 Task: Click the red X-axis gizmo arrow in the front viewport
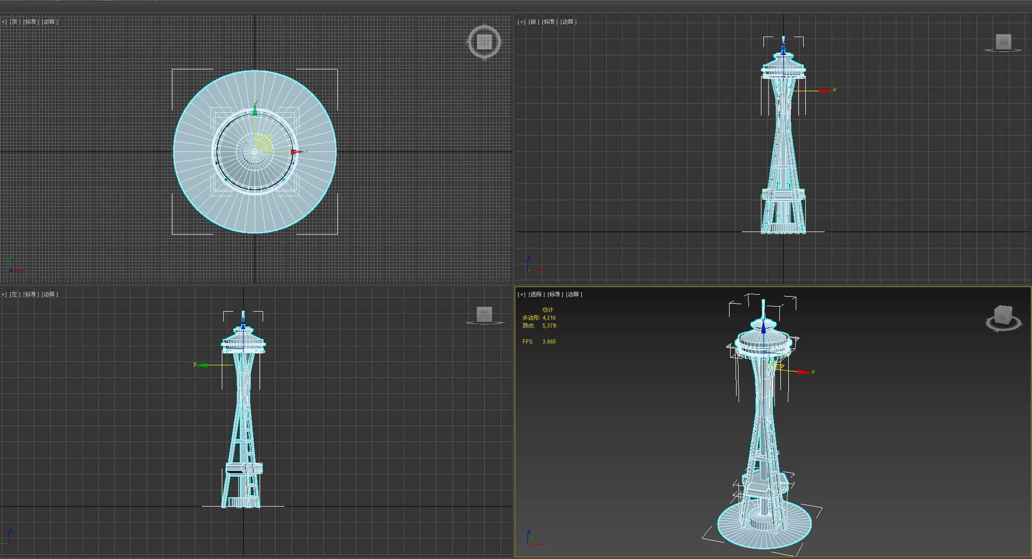point(825,91)
